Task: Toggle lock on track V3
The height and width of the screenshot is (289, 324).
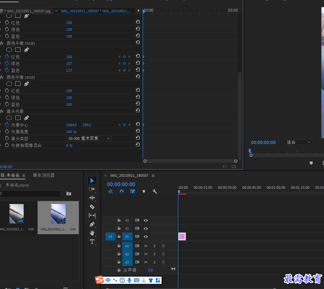Action: point(119,220)
